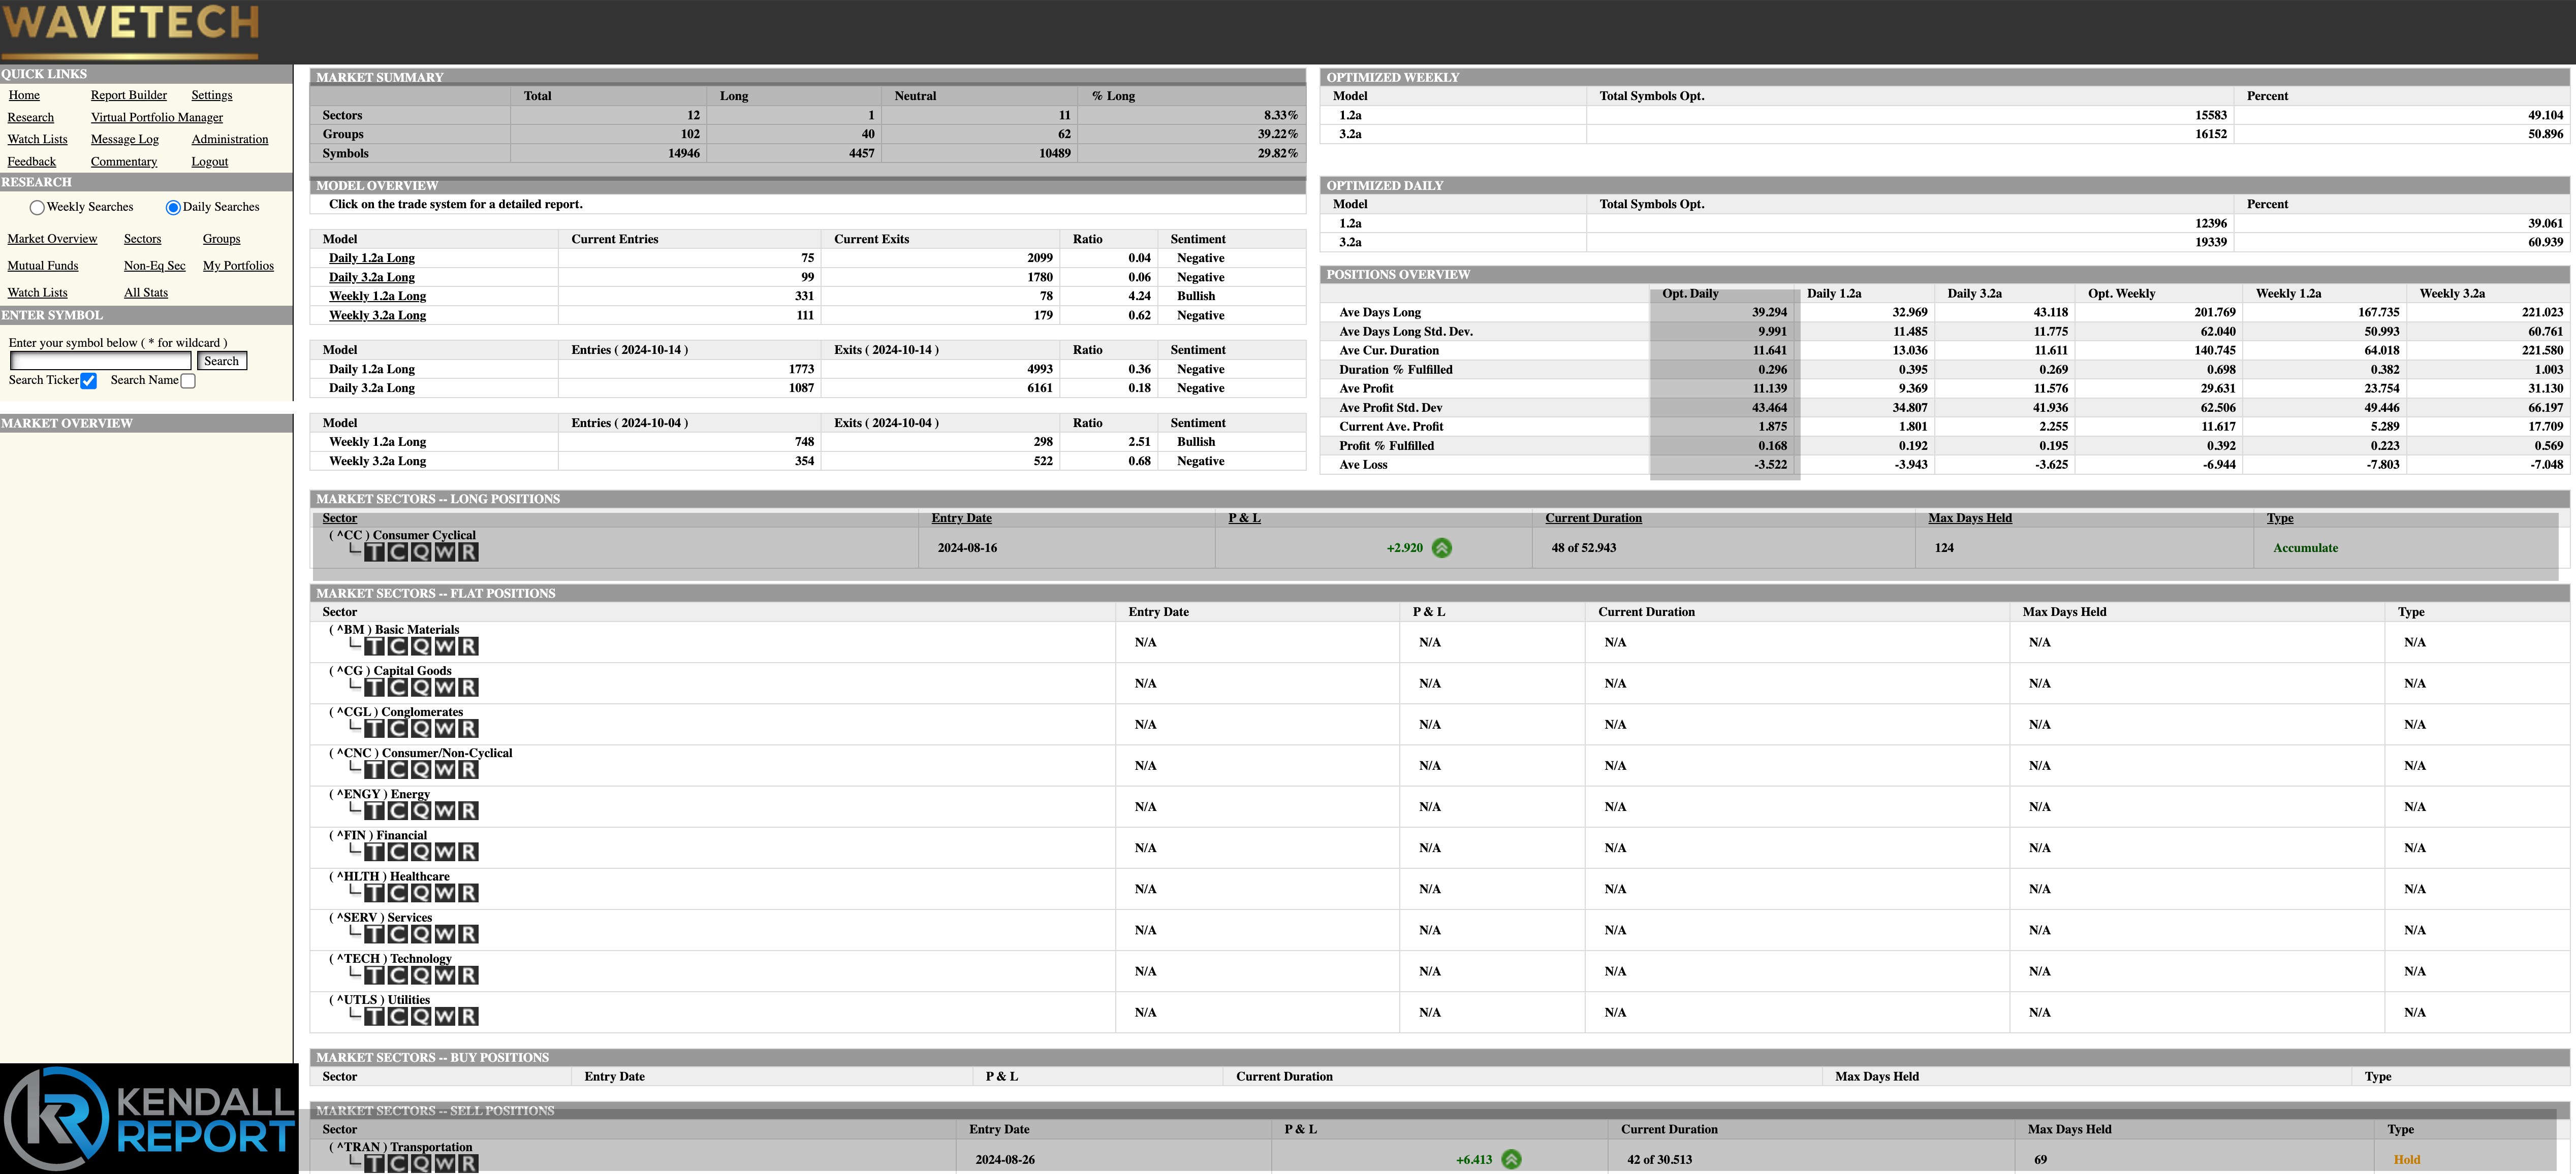The image size is (2576, 1174).
Task: Open Virtual Portfolio Manager quick link
Action: coord(156,117)
